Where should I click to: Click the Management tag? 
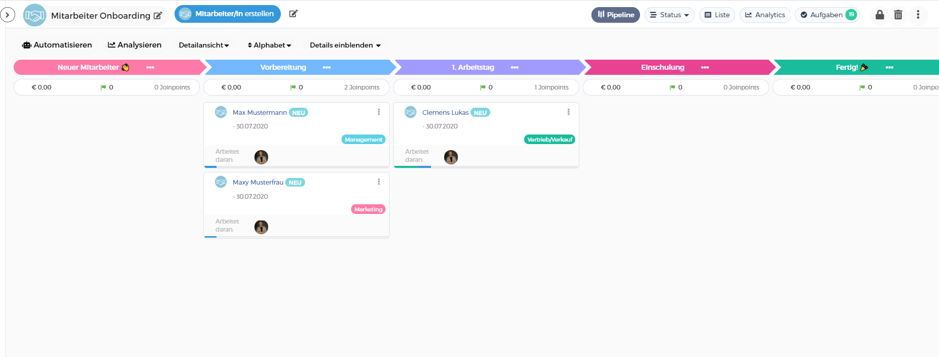(x=363, y=140)
